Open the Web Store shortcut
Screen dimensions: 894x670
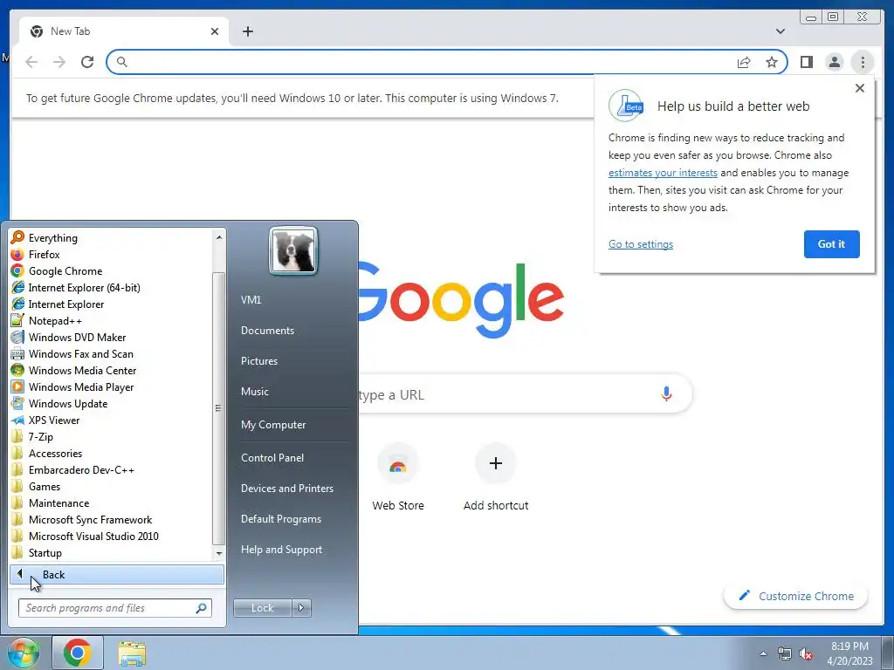(398, 477)
